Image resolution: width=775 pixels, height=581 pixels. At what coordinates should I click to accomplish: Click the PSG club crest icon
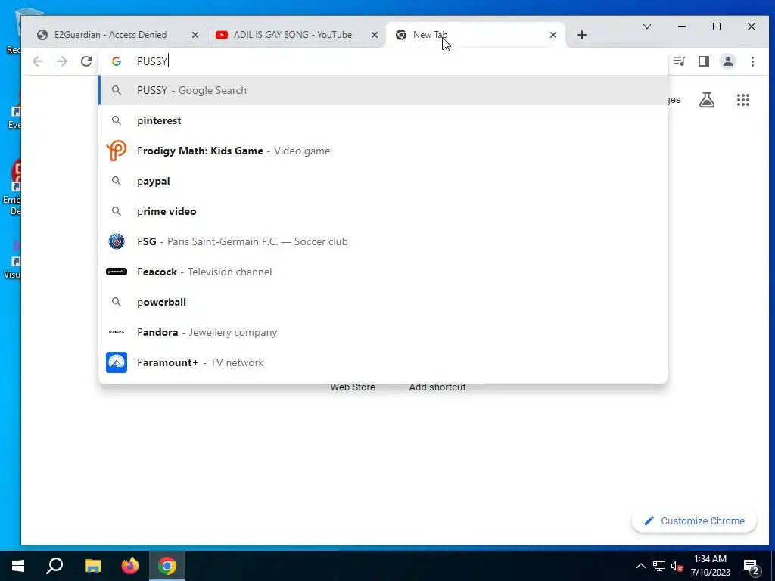(x=117, y=241)
